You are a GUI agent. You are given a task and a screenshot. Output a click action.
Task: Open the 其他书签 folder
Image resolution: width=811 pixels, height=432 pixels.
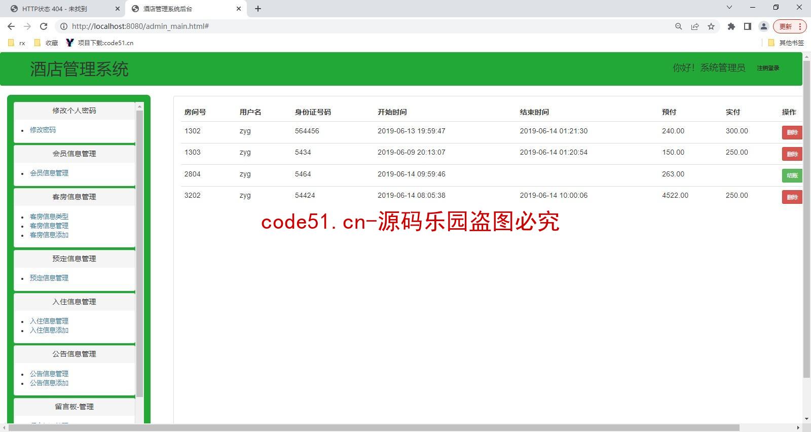tap(786, 43)
